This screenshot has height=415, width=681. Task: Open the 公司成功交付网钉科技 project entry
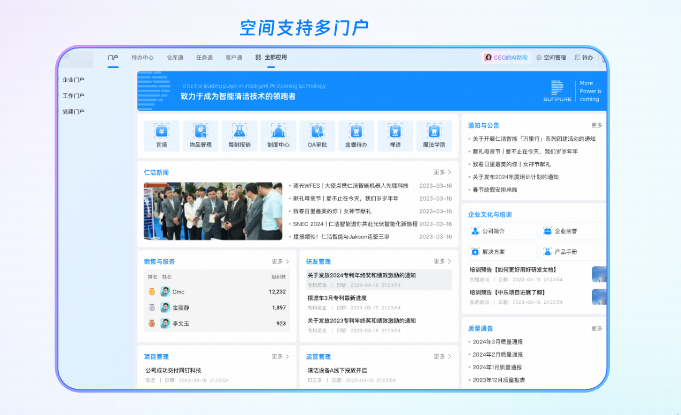pyautogui.click(x=173, y=370)
